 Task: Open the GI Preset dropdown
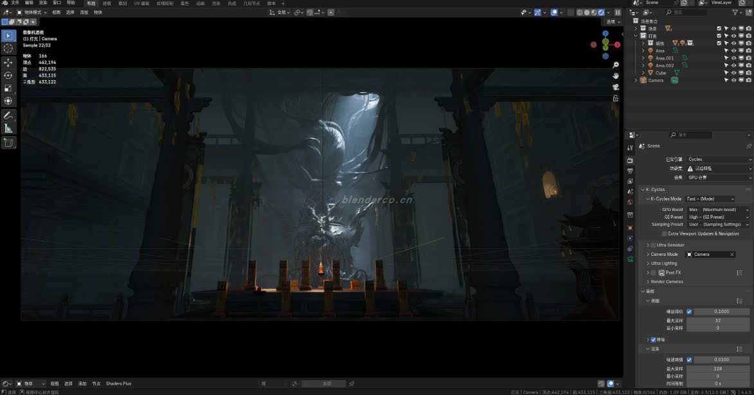point(718,217)
